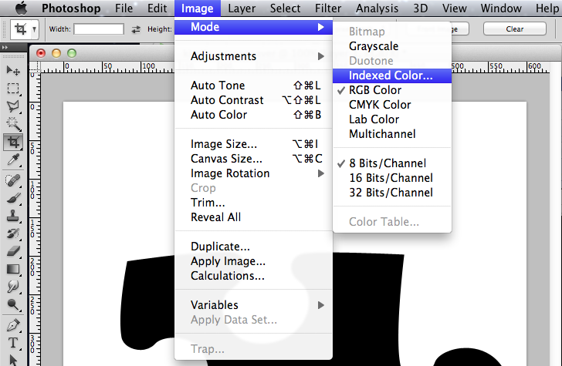Switch the mode to Lab Color
This screenshot has height=366, width=562.
coord(392,119)
